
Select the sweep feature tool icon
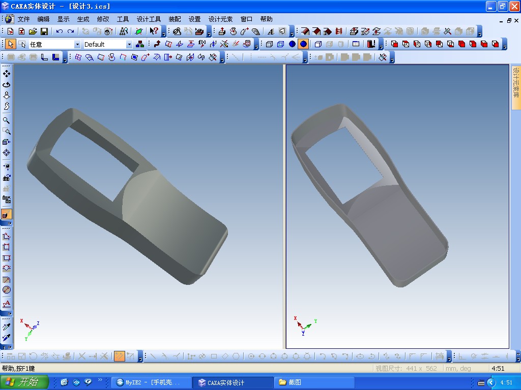click(245, 31)
